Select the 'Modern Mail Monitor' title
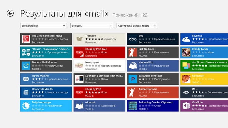This screenshot has width=228, height=128. (x=44, y=62)
